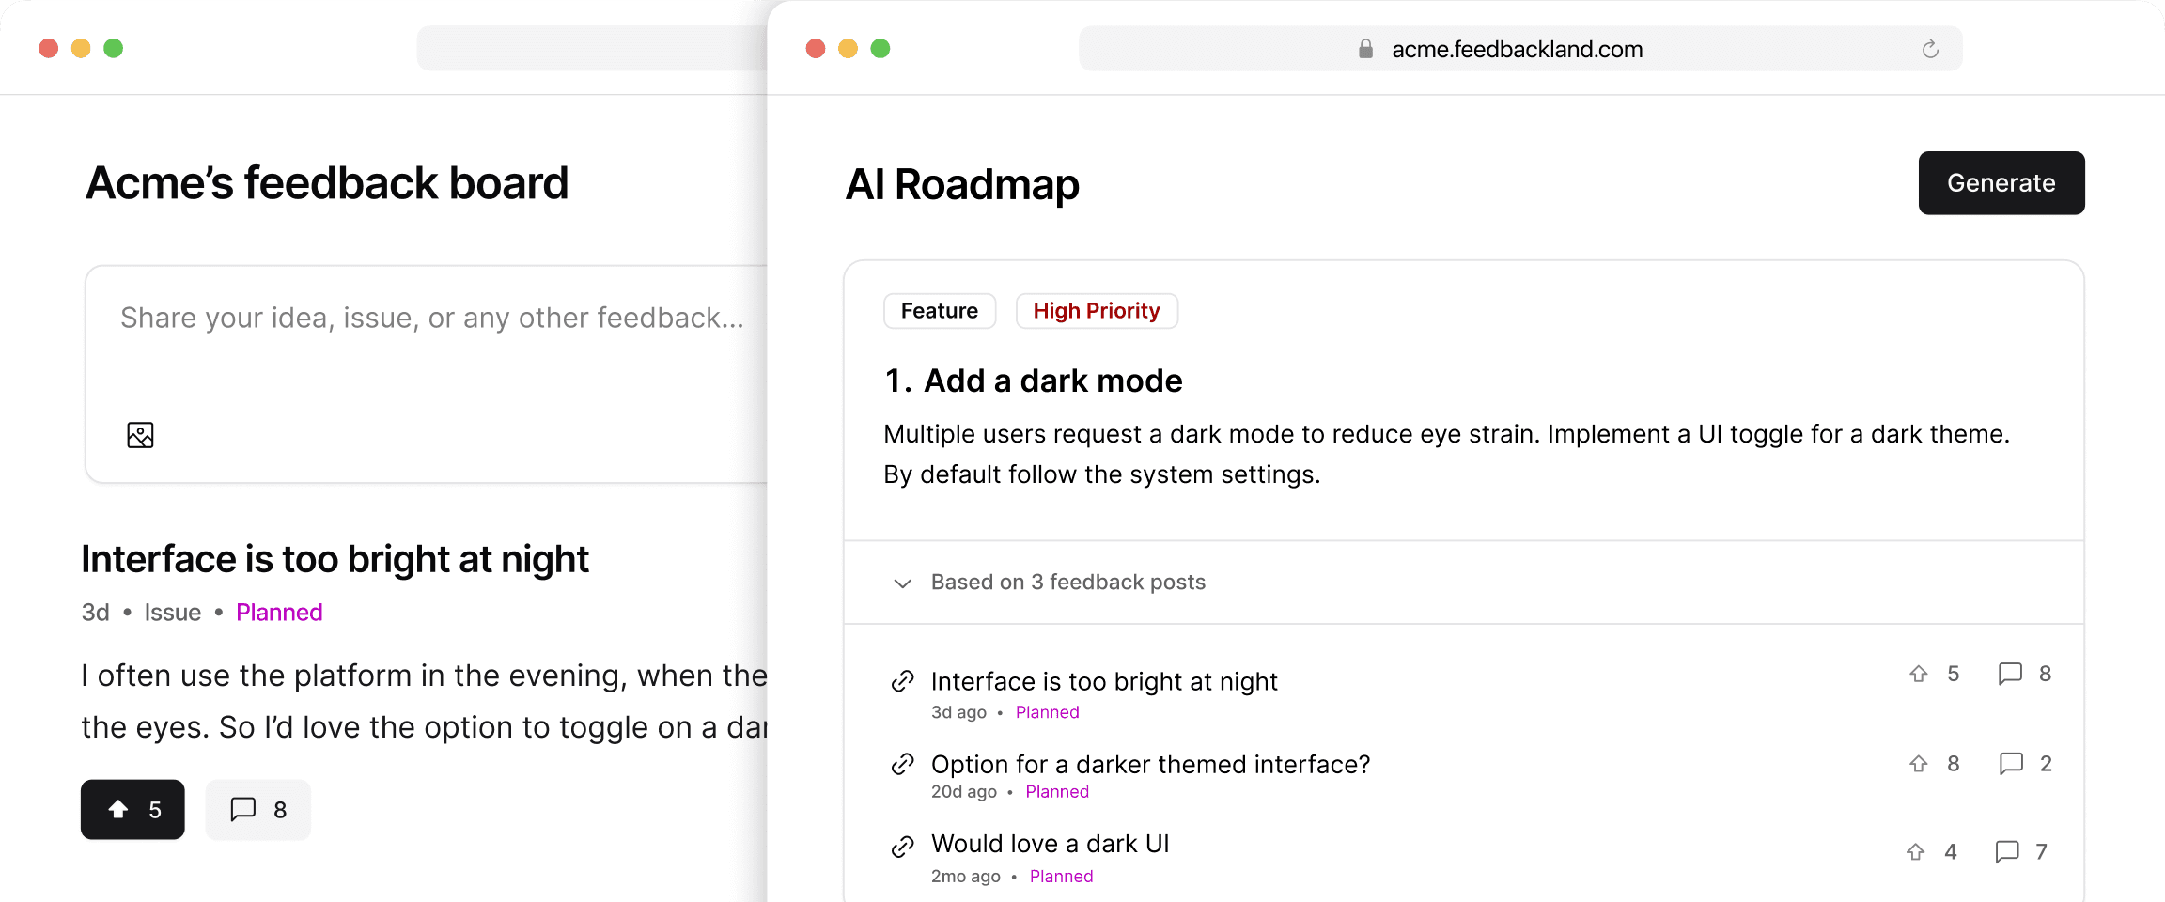Click the browser address bar showing acme.feedbackland.com
This screenshot has width=2165, height=902.
coord(1517,49)
